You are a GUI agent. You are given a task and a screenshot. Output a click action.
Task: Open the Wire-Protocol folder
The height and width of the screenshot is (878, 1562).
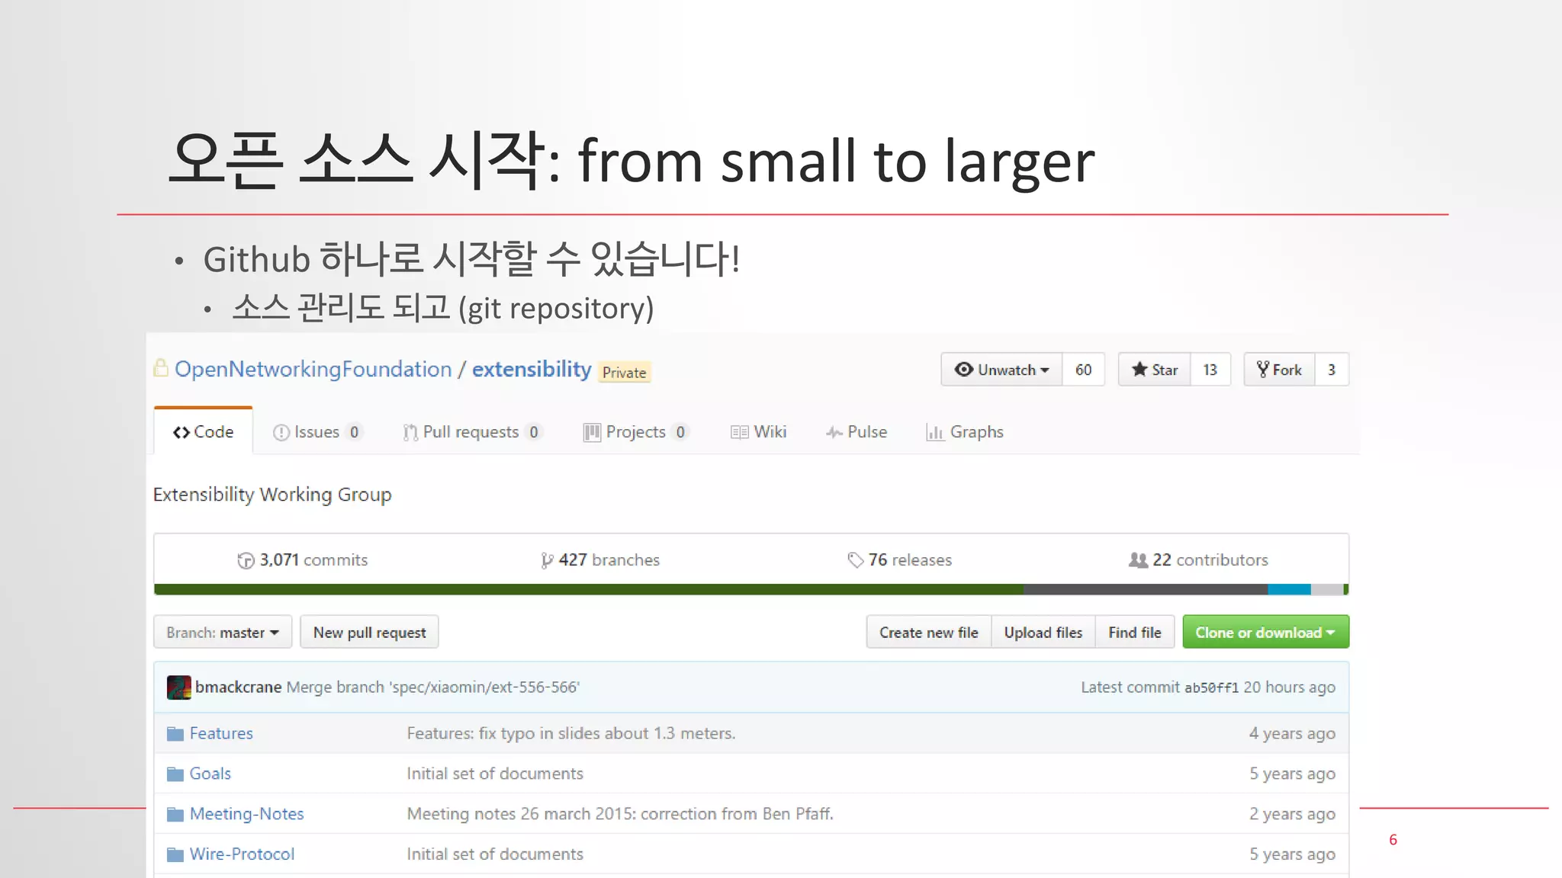(x=242, y=855)
